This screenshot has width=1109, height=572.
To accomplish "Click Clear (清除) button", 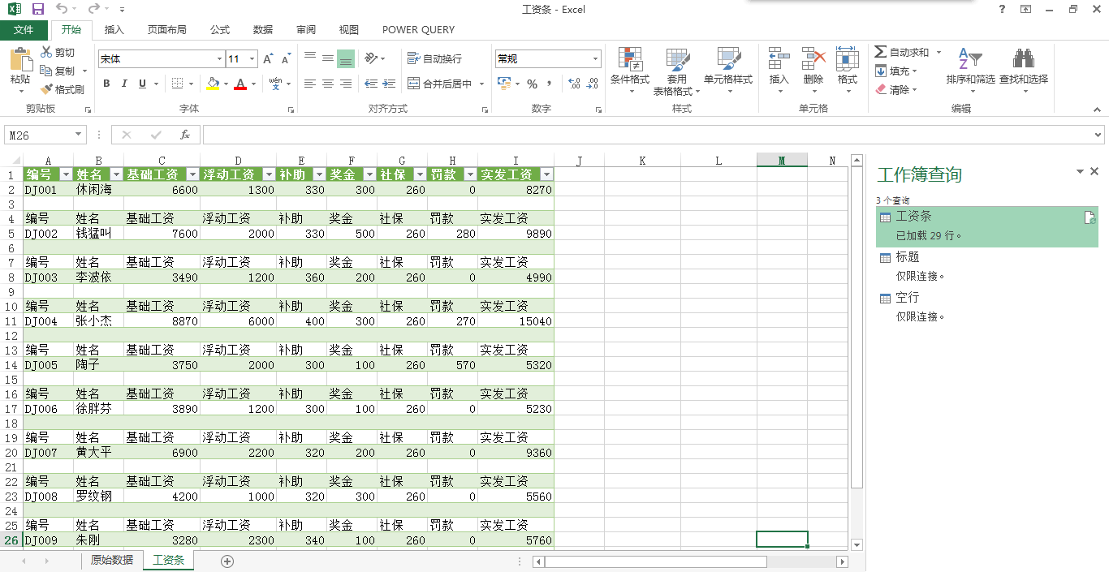I will pyautogui.click(x=893, y=90).
